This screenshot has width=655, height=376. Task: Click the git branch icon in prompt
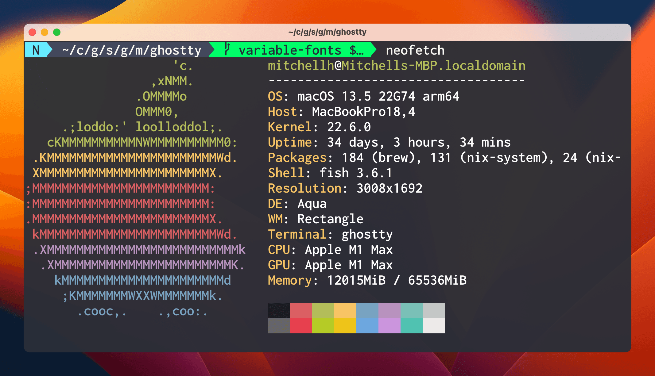[x=227, y=49]
